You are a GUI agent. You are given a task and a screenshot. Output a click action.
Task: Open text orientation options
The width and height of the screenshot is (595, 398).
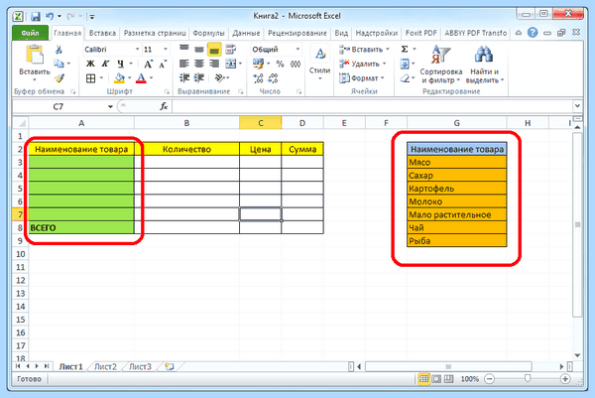(x=220, y=78)
